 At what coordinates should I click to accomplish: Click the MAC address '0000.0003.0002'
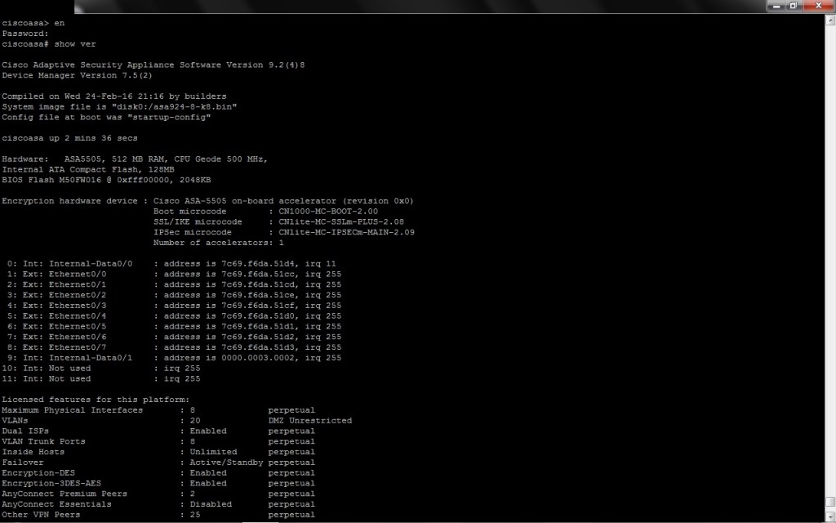coord(257,358)
